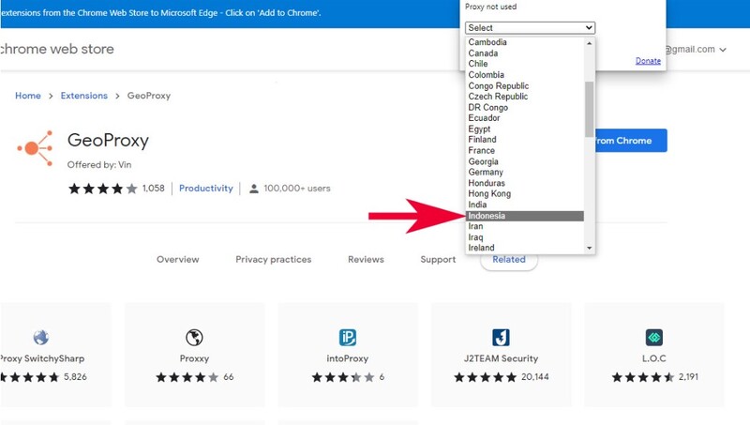Viewport: 750px width, 425px height.
Task: Select Indonesia from the country list
Action: click(525, 216)
